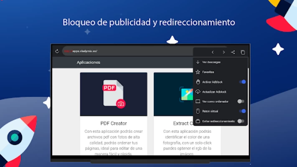The height and width of the screenshot is (167, 297).
Task: Click the Favoritos star icon
Action: [x=198, y=72]
